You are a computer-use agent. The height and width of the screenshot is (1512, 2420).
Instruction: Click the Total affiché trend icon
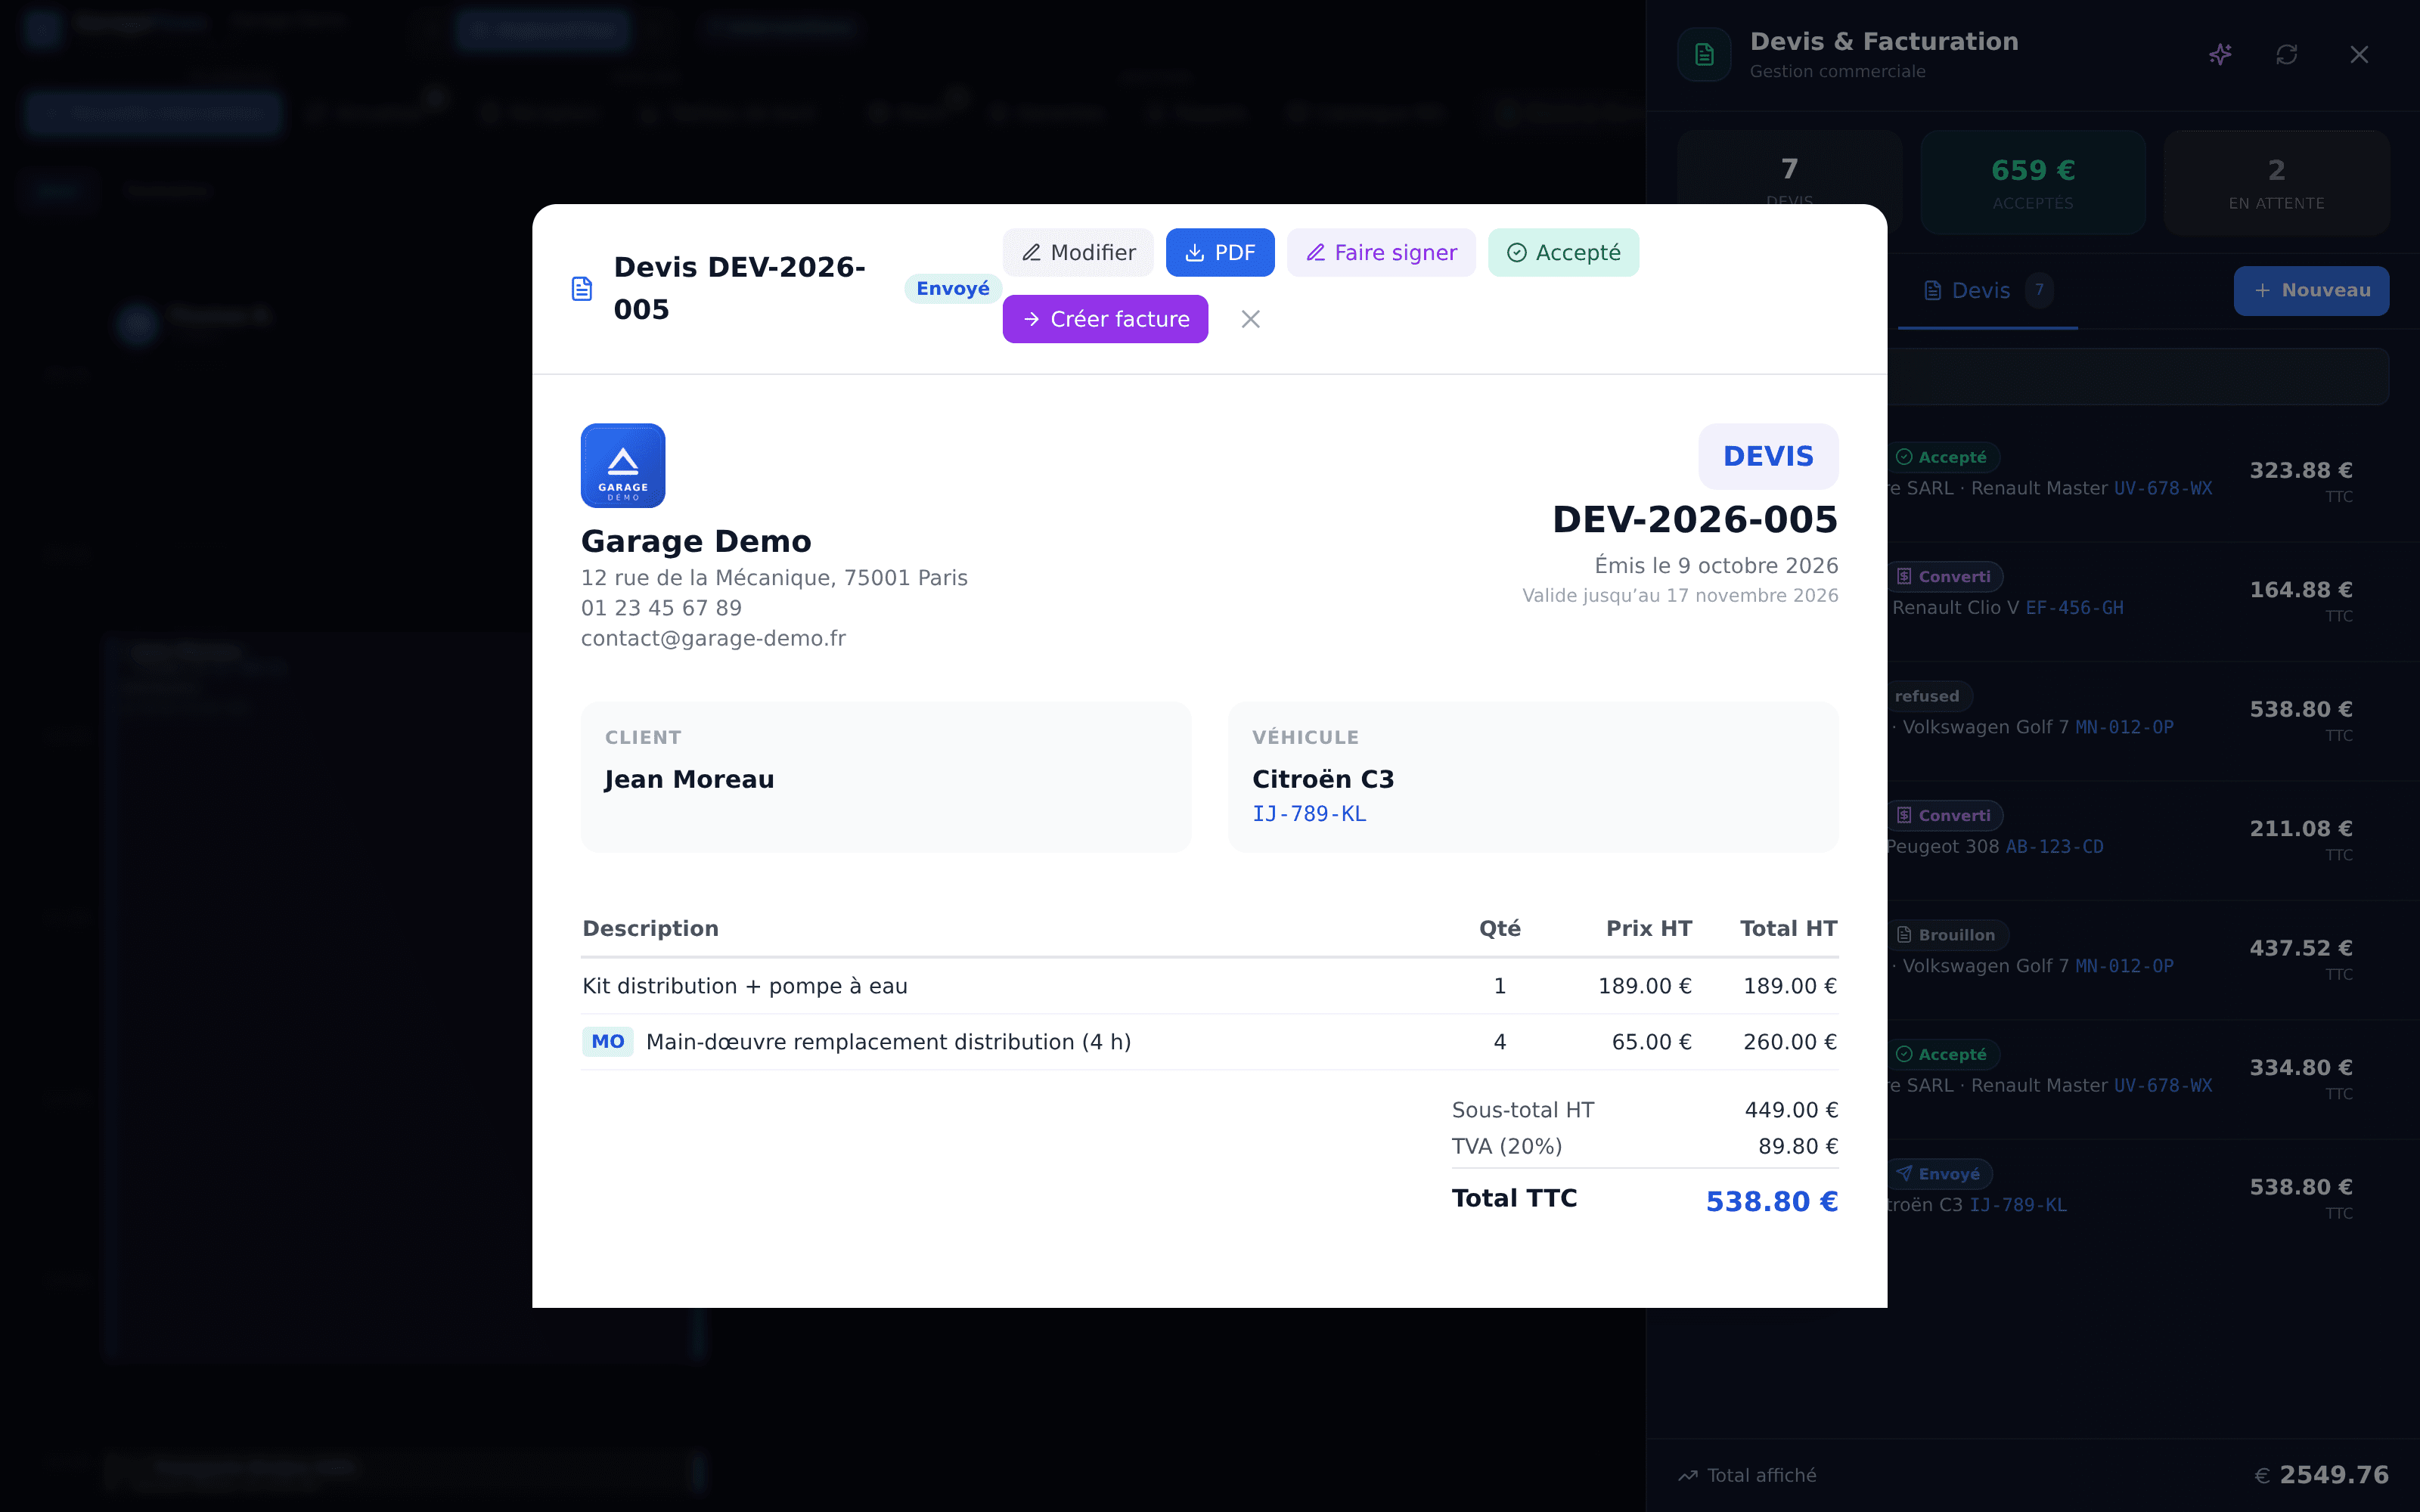point(1688,1476)
